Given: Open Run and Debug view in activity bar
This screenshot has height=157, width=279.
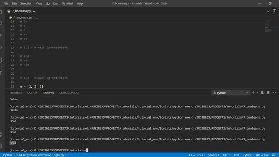Looking at the screenshot, I should [x=1, y=48].
